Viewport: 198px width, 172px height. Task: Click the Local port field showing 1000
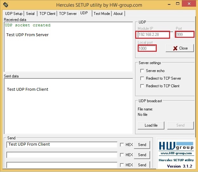147,48
